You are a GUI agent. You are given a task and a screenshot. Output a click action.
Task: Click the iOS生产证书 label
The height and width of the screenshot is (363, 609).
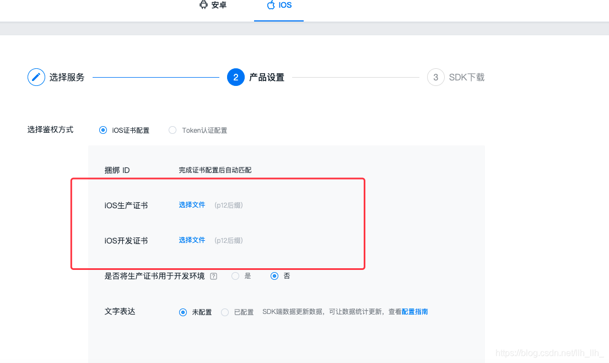click(x=126, y=205)
